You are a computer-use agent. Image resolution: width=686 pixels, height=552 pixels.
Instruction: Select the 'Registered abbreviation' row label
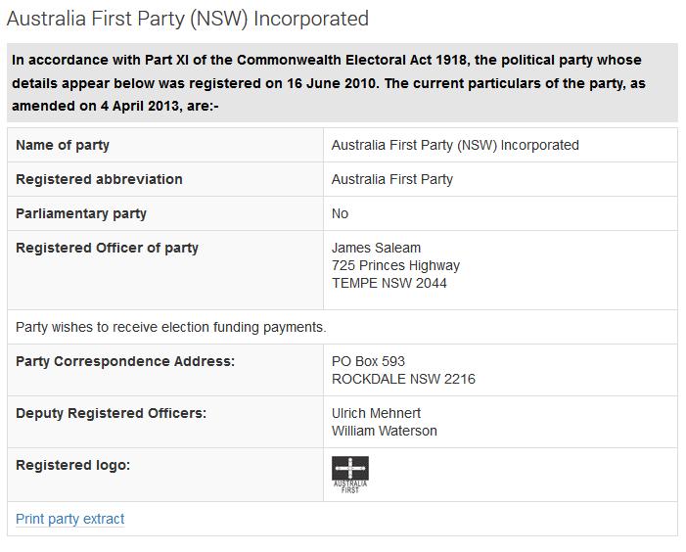99,179
